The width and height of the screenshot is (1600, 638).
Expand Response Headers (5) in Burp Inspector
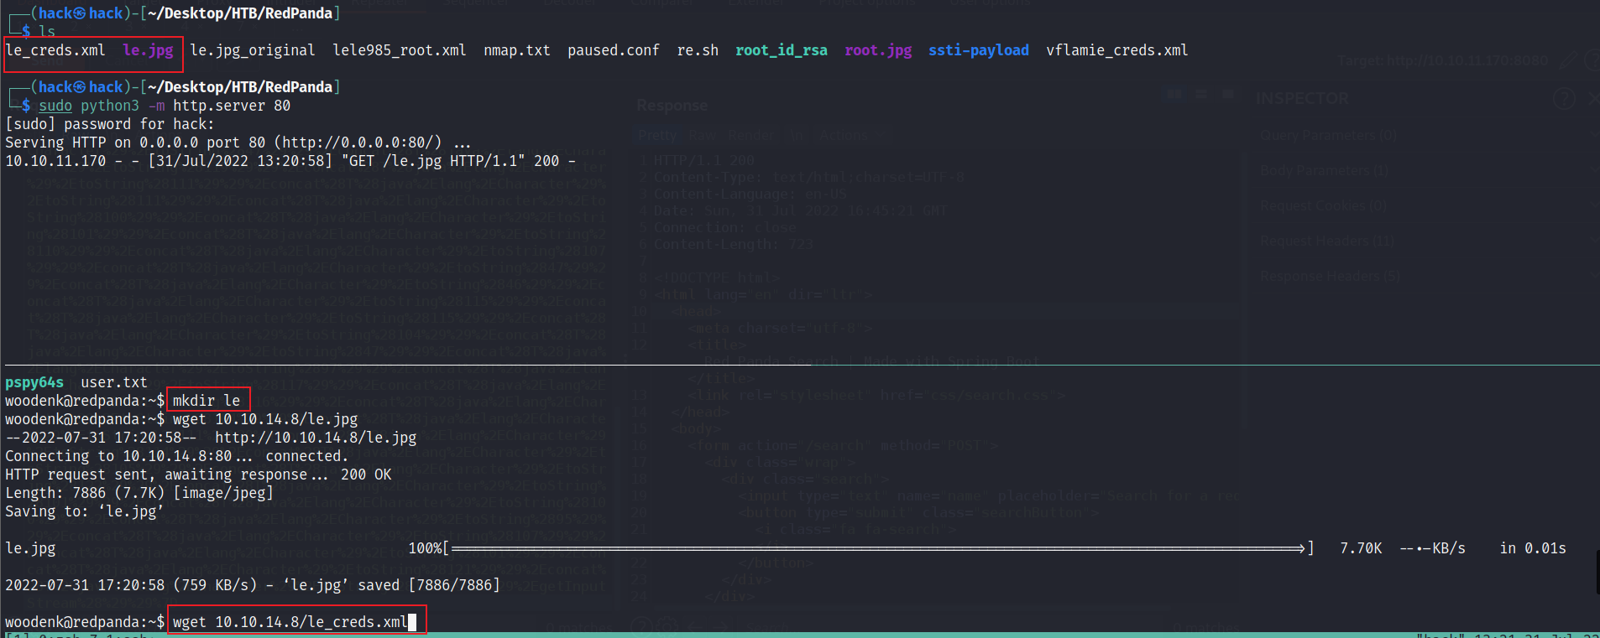point(1330,276)
